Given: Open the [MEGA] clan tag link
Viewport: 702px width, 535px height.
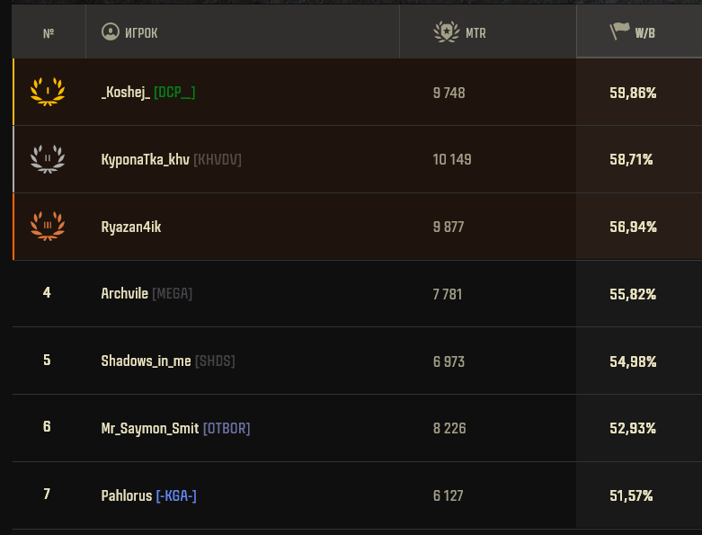Looking at the screenshot, I should click(x=173, y=294).
